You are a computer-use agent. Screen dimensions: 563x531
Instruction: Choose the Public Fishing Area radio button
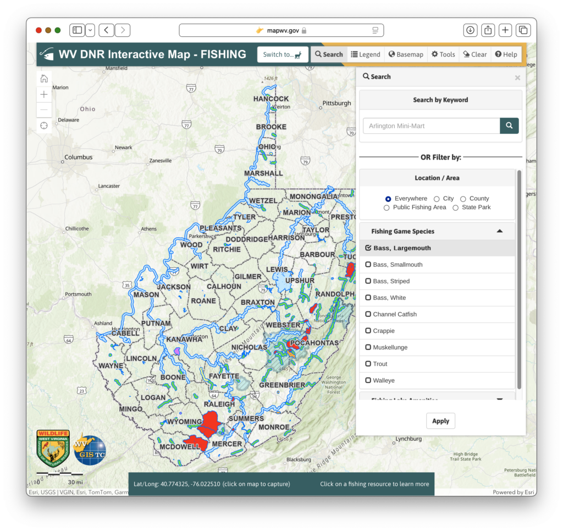click(x=387, y=207)
